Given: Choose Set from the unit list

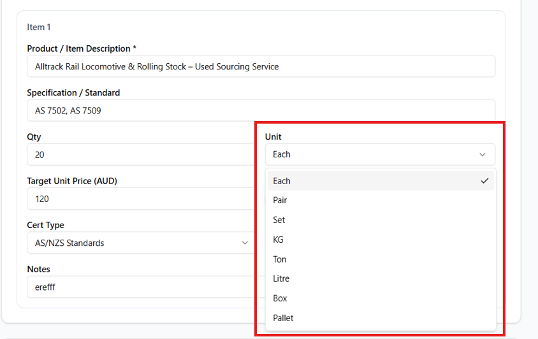Looking at the screenshot, I should click(x=381, y=220).
